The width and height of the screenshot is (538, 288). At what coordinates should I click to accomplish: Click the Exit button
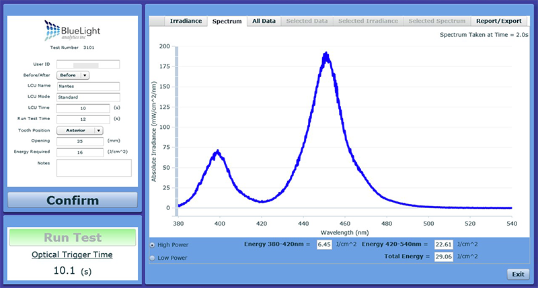point(518,274)
